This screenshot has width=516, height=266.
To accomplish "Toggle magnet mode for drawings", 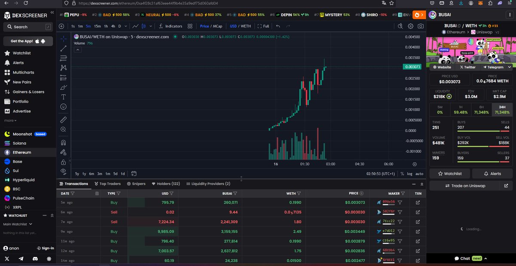I will (x=64, y=142).
